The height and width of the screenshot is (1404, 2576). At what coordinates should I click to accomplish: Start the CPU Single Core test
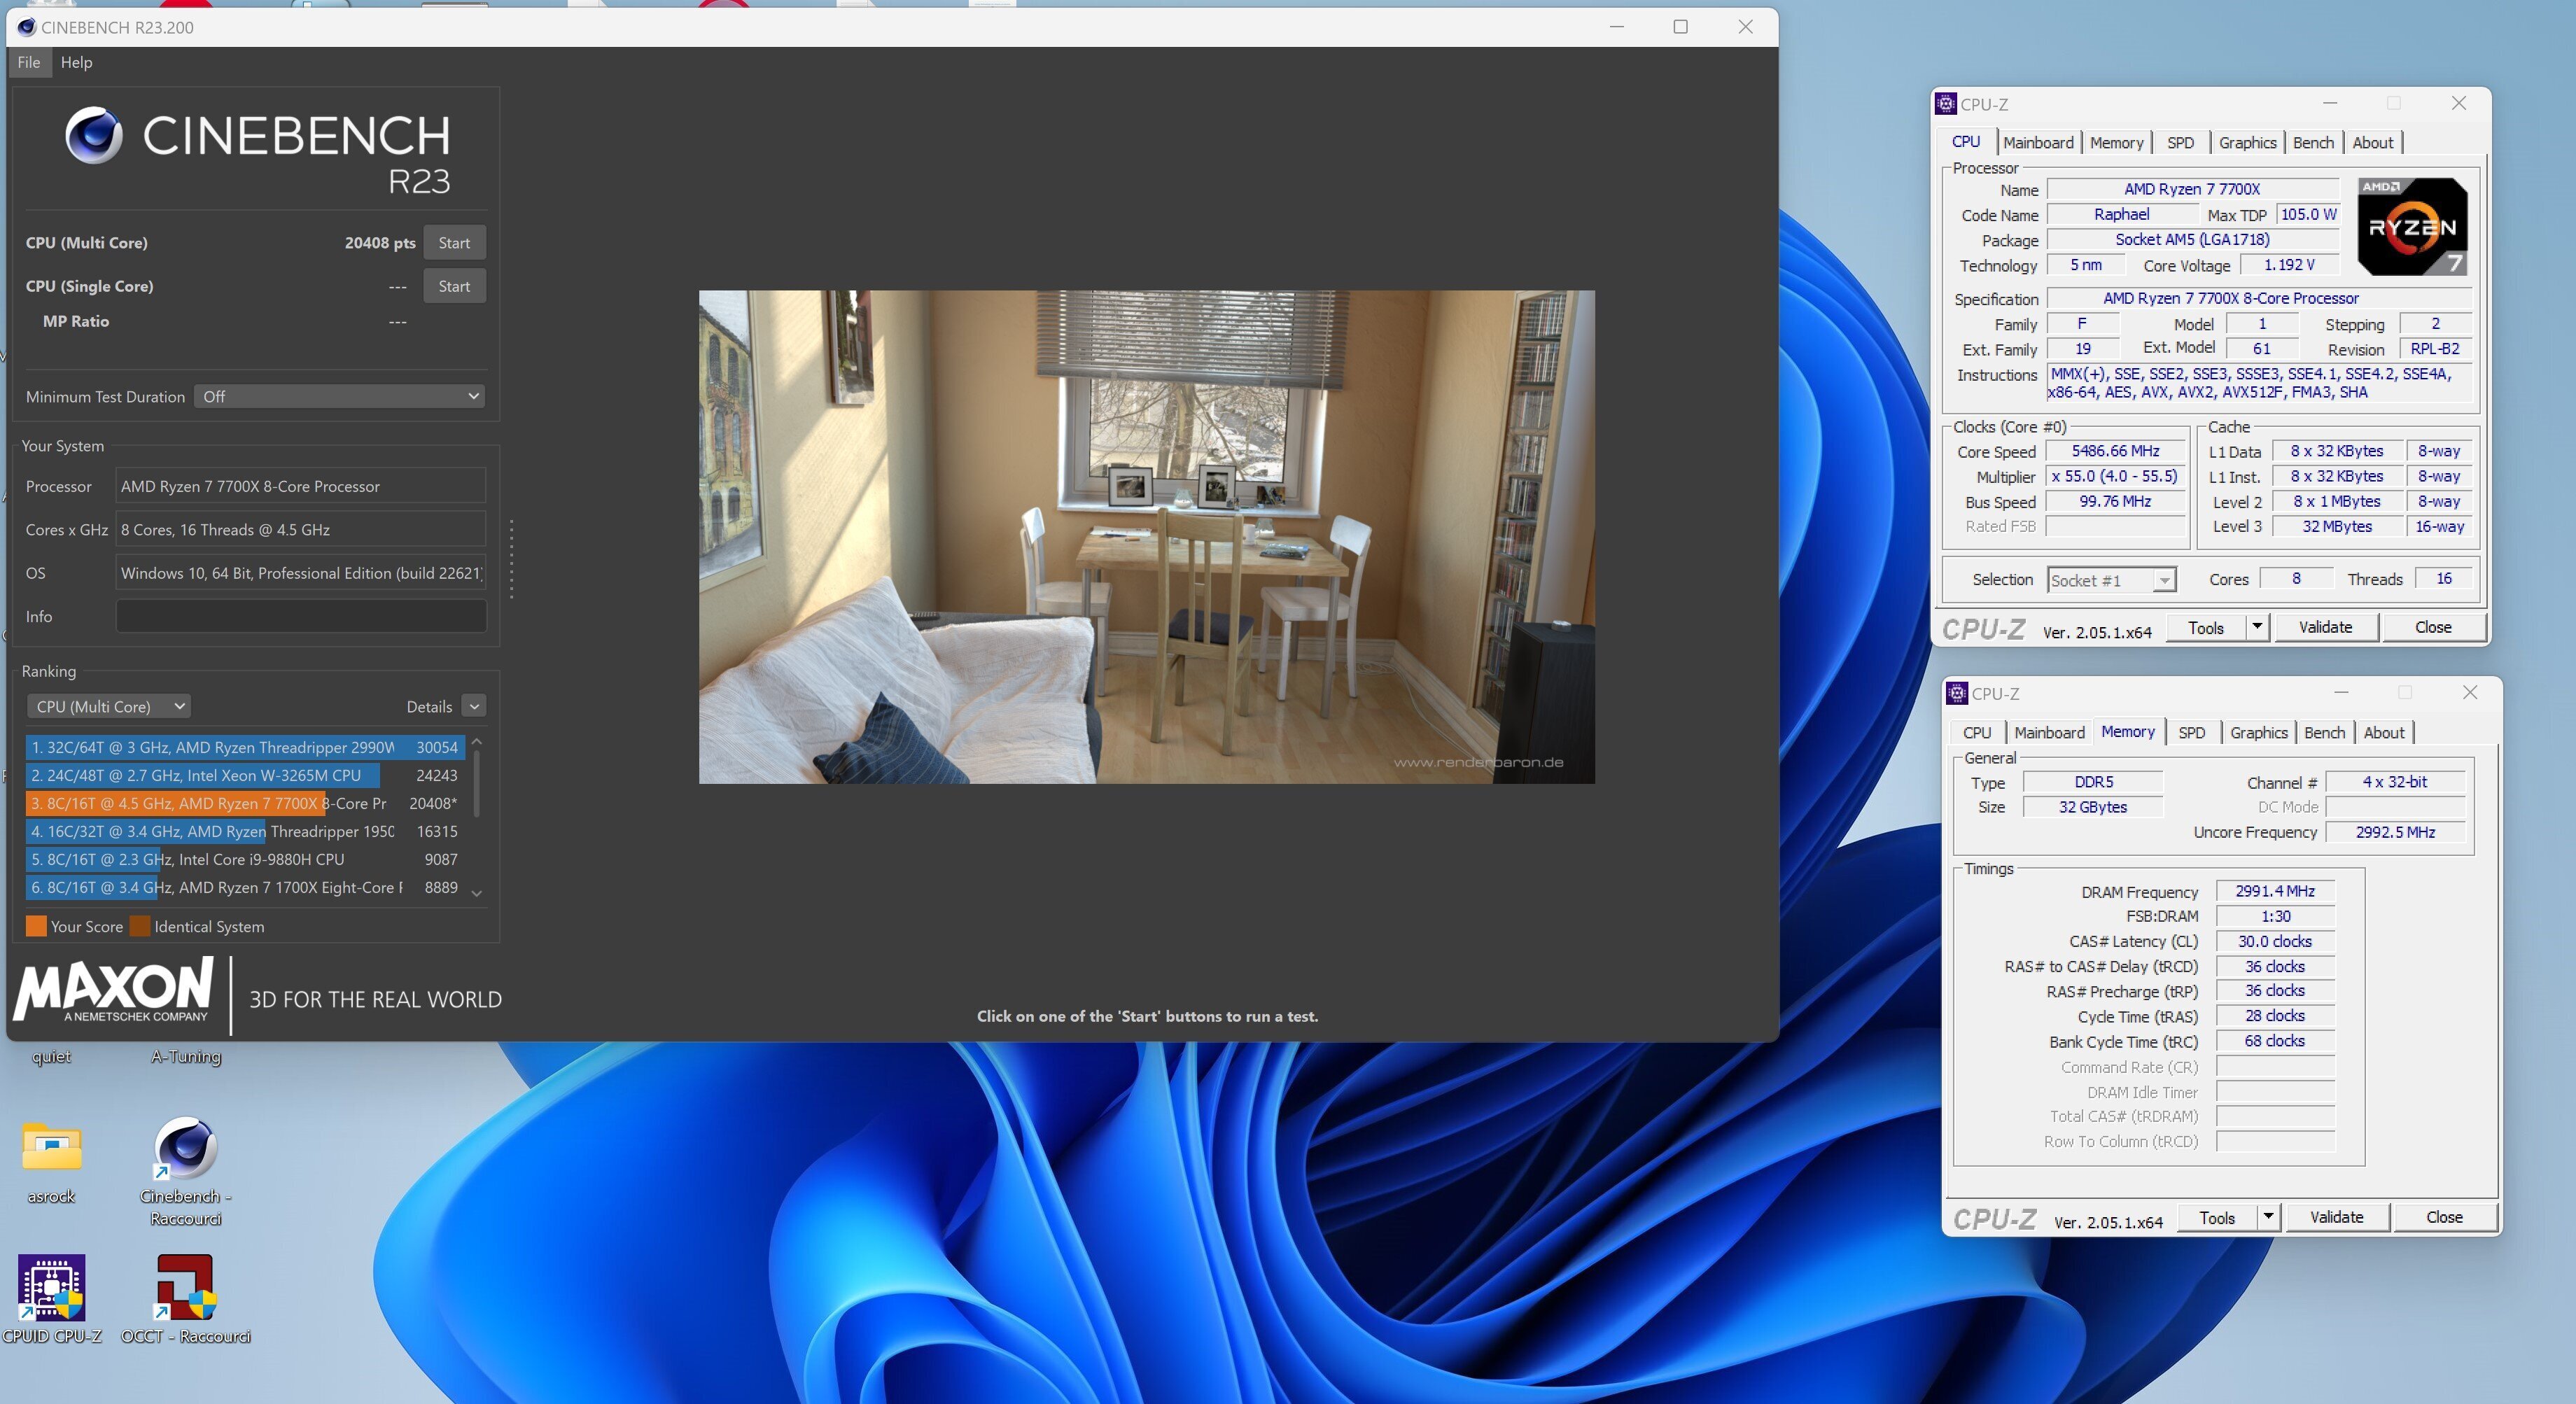[454, 286]
